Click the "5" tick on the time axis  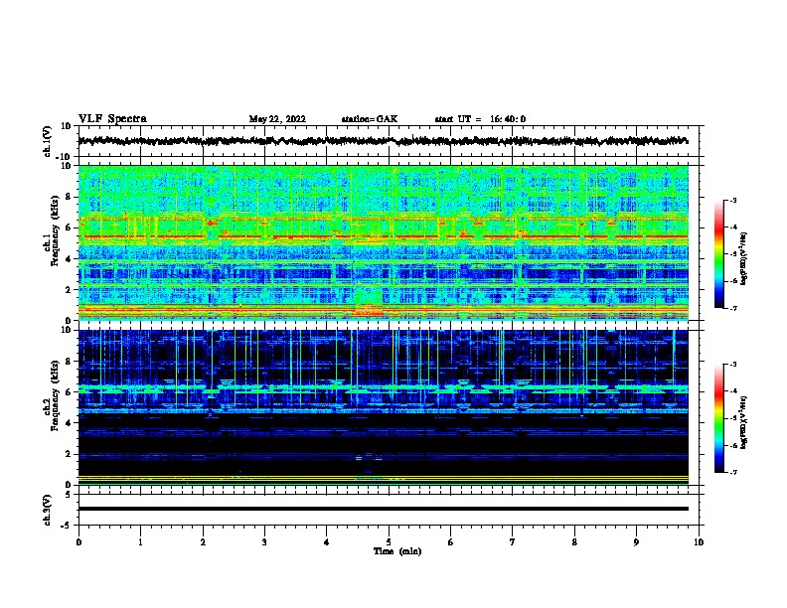[389, 542]
